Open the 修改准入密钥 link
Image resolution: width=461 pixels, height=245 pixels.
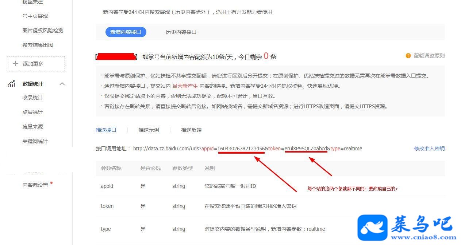tap(429, 149)
